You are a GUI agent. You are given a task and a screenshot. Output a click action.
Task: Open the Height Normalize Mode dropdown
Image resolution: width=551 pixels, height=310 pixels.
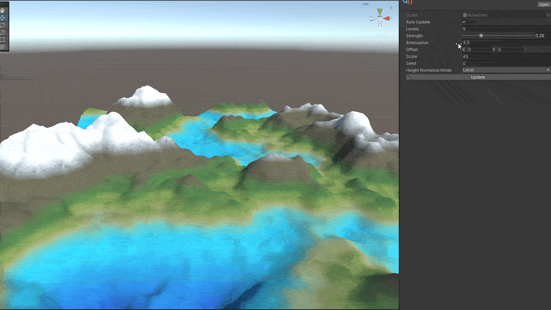(506, 70)
